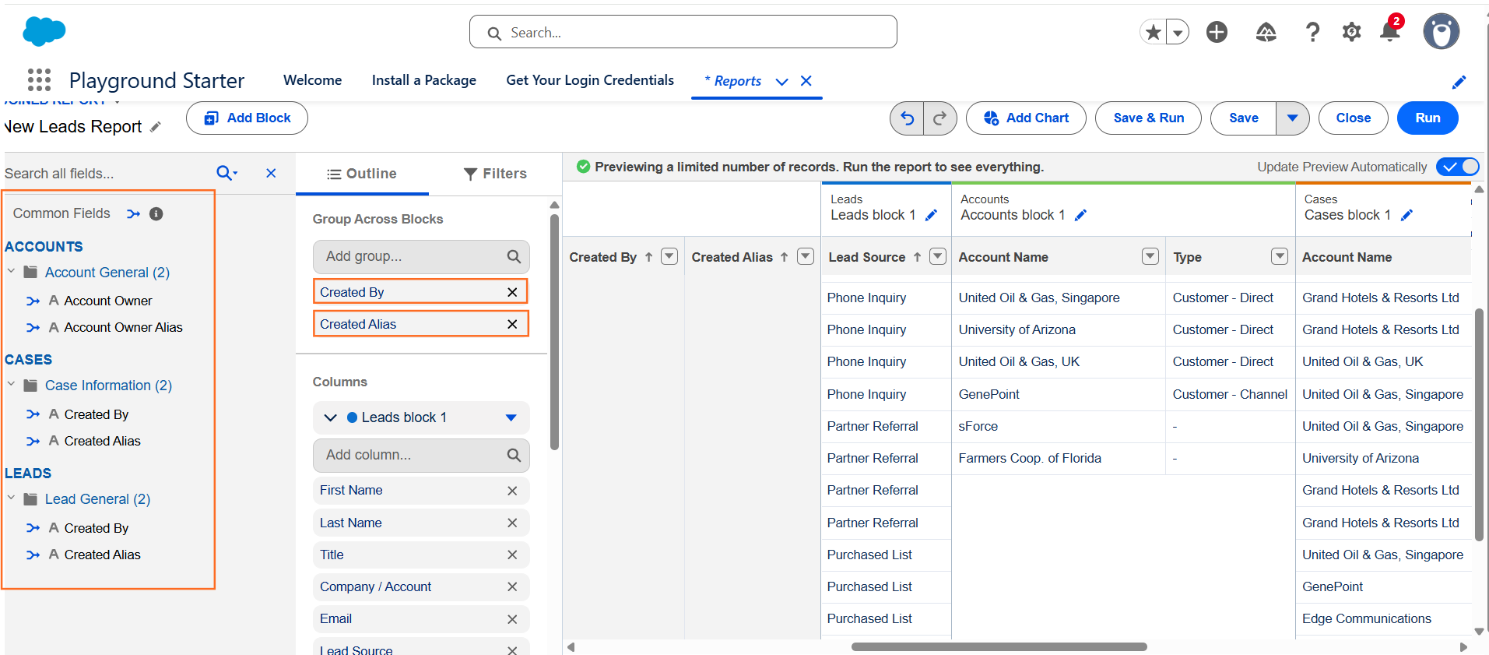Open the Install a Package tab
Viewport: 1489px width, 655px height.
pyautogui.click(x=423, y=80)
